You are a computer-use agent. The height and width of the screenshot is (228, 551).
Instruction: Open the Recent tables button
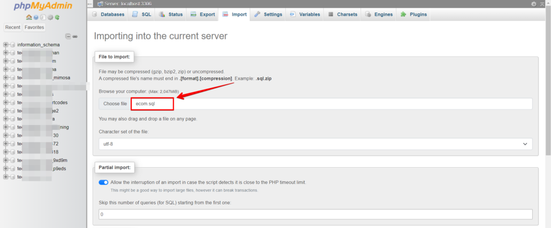(13, 27)
